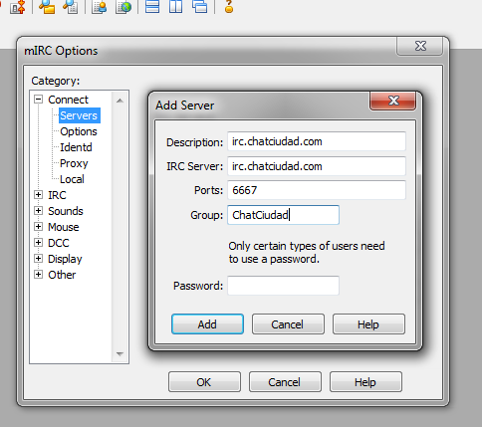Select the Sounds tree label
This screenshot has width=482, height=427.
click(66, 211)
